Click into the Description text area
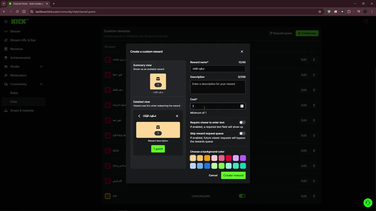This screenshot has width=376, height=211. [x=218, y=87]
